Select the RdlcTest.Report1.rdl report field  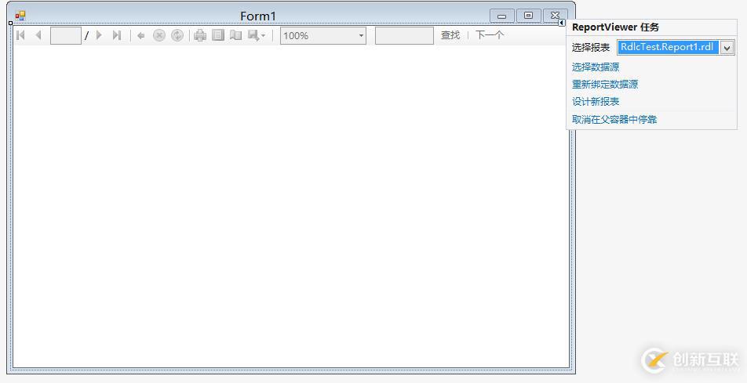point(668,48)
